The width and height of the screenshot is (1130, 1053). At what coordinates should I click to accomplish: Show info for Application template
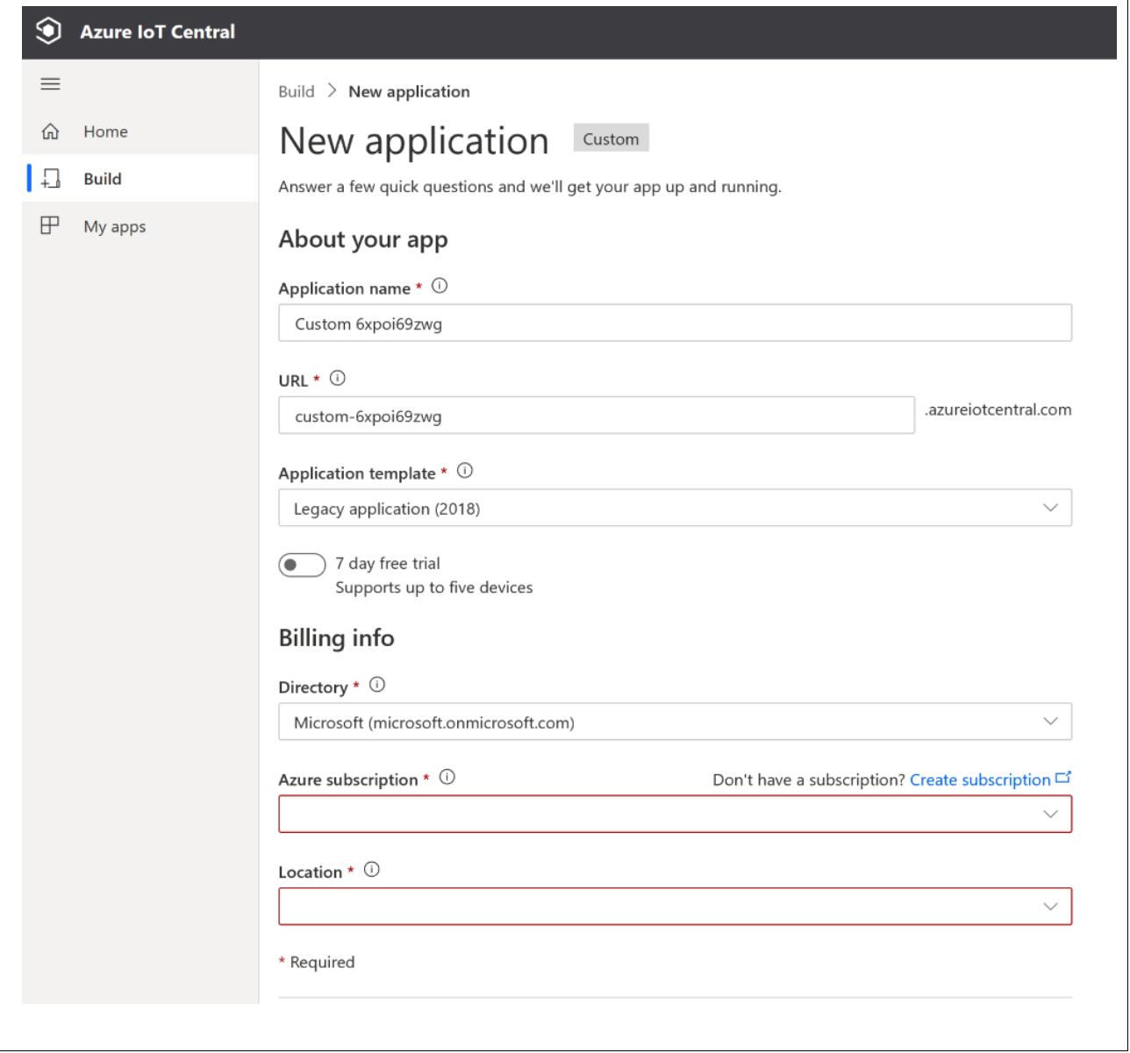465,471
